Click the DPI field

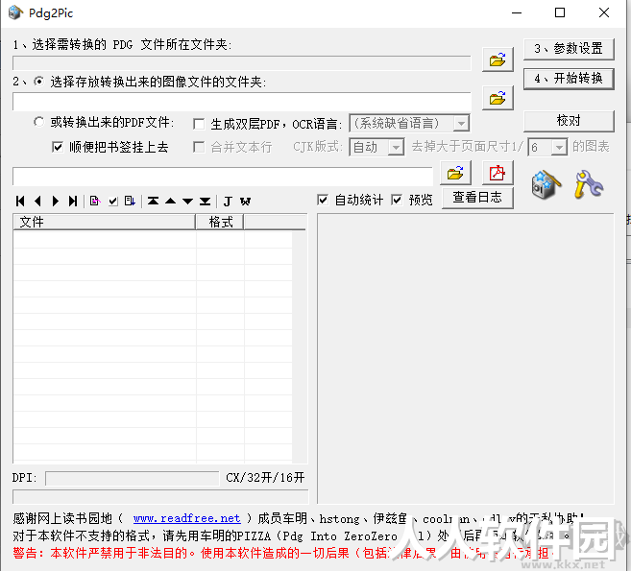click(132, 479)
